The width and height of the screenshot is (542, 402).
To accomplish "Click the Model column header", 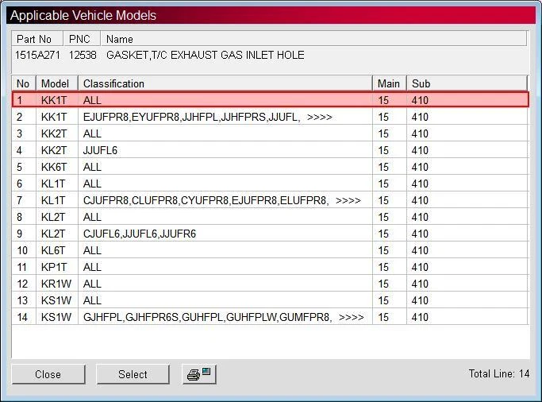I will pos(57,83).
